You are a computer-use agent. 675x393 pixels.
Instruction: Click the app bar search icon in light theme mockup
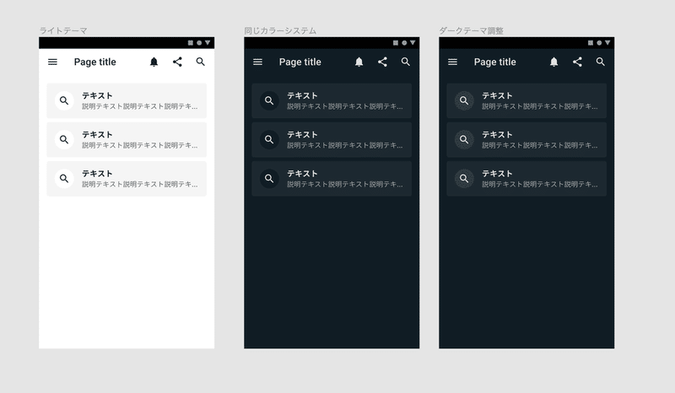(201, 62)
